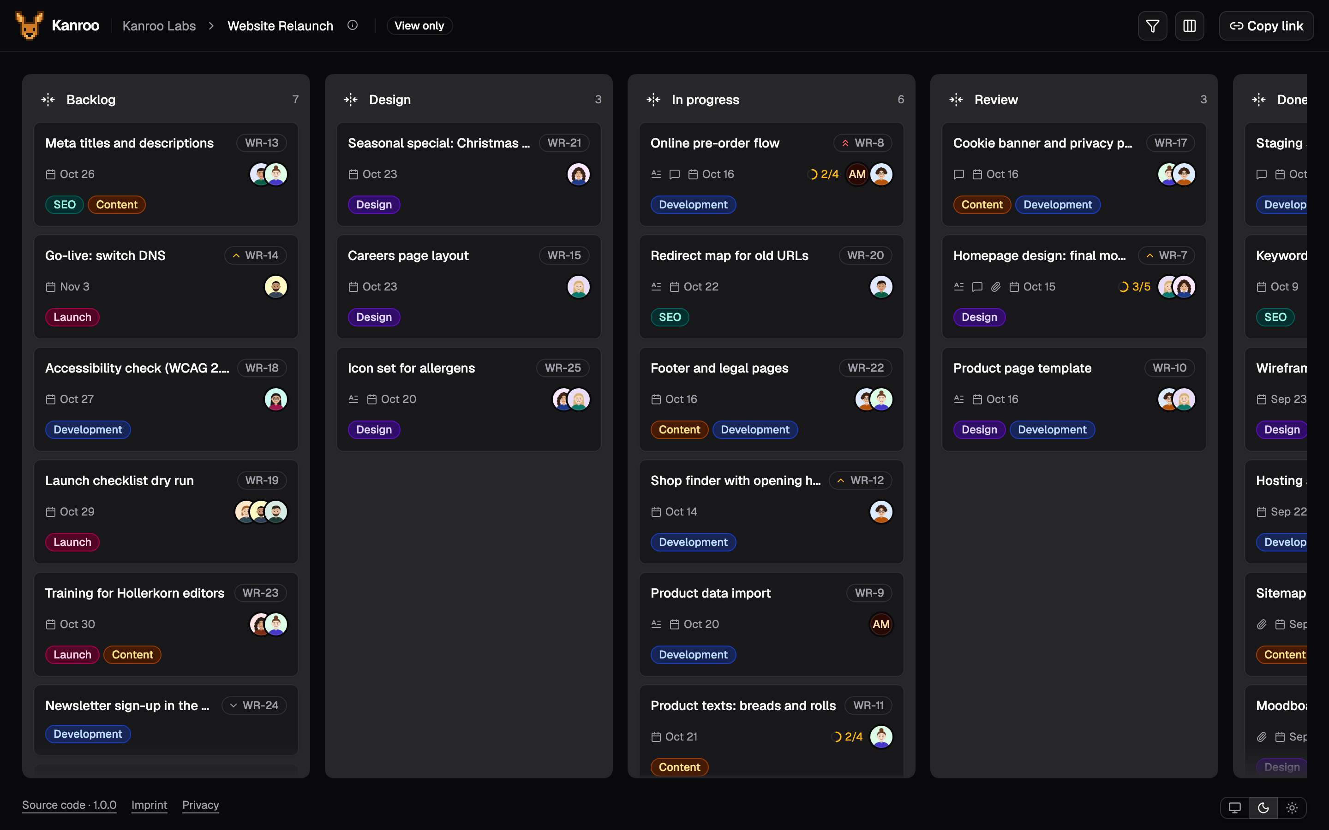Click the description icon on Icon set for allergens
The height and width of the screenshot is (830, 1329).
(x=353, y=399)
